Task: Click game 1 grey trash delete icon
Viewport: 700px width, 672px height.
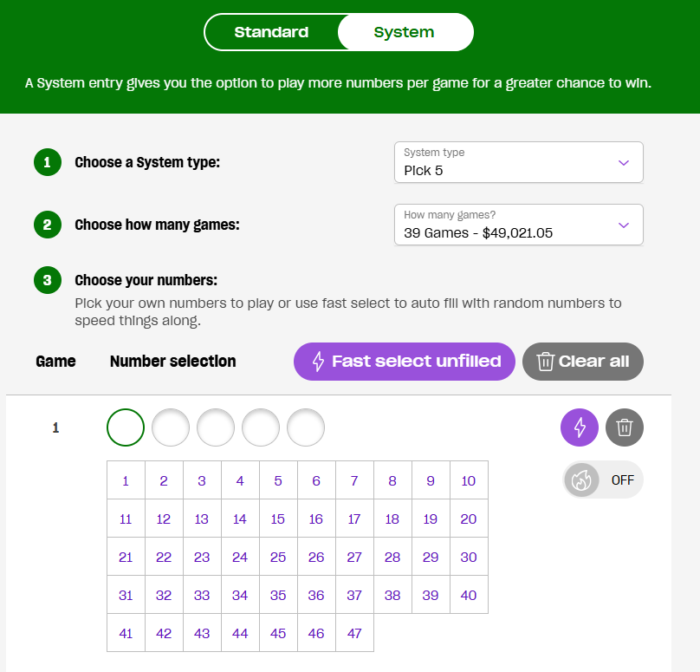Action: [x=624, y=427]
